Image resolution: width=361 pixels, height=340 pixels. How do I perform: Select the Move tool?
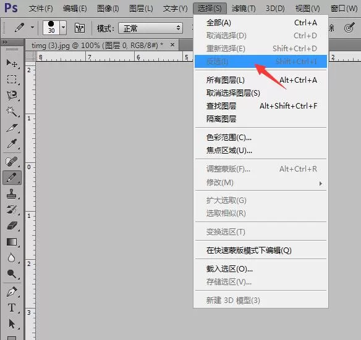(x=12, y=64)
